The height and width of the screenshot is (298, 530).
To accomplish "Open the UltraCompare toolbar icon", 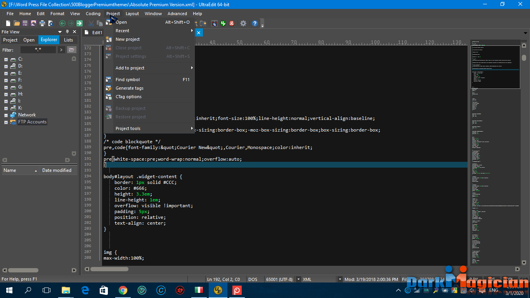I will pyautogui.click(x=214, y=23).
